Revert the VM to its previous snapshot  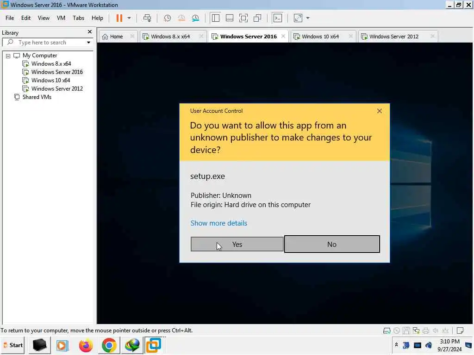point(181,18)
